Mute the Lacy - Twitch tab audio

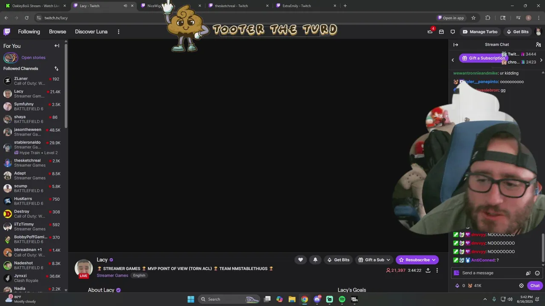pyautogui.click(x=125, y=6)
